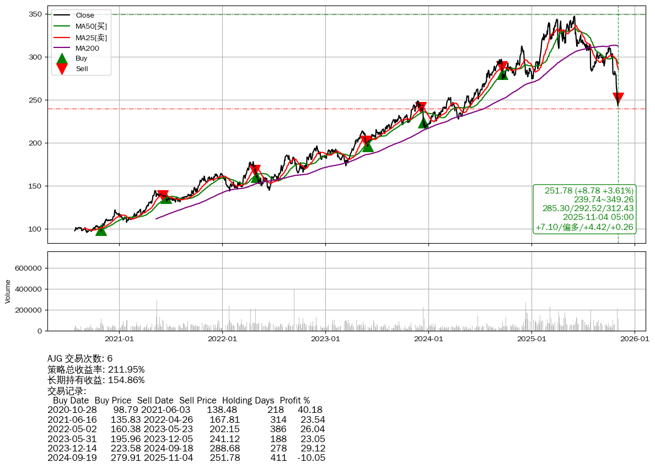This screenshot has height=468, width=655.
Task: Click the green MA50 line swatch in legend
Action: (62, 26)
